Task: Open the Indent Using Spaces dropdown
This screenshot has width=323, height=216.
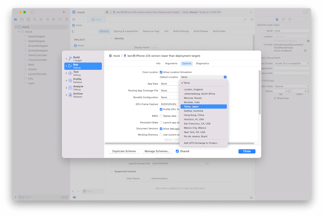Action: [x=291, y=86]
